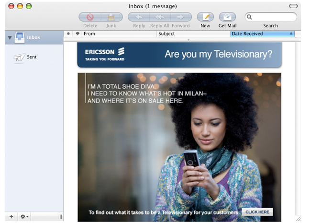Click the Reply All double-arrow button
The height and width of the screenshot is (223, 311).
point(160,17)
